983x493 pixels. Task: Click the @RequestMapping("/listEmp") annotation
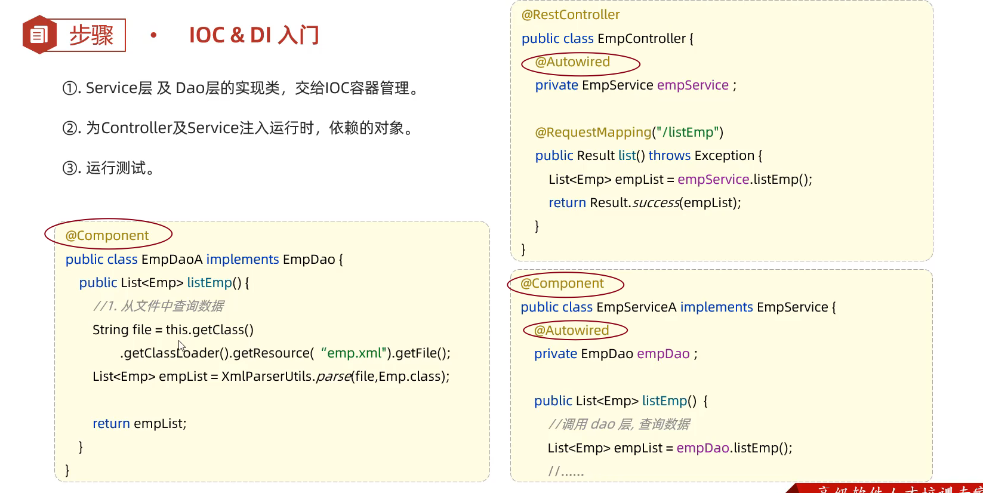click(x=629, y=133)
